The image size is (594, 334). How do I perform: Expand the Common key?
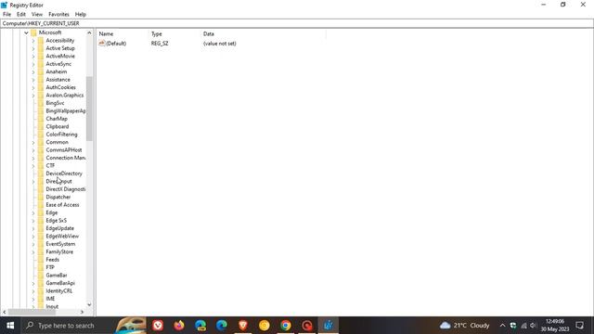[x=33, y=142]
